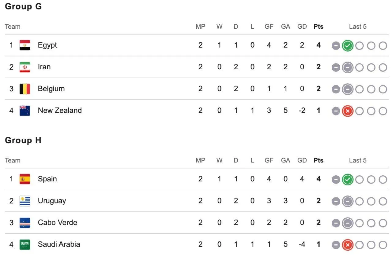The image size is (392, 255).
Task: Click the Uruguay flag icon
Action: tap(25, 201)
